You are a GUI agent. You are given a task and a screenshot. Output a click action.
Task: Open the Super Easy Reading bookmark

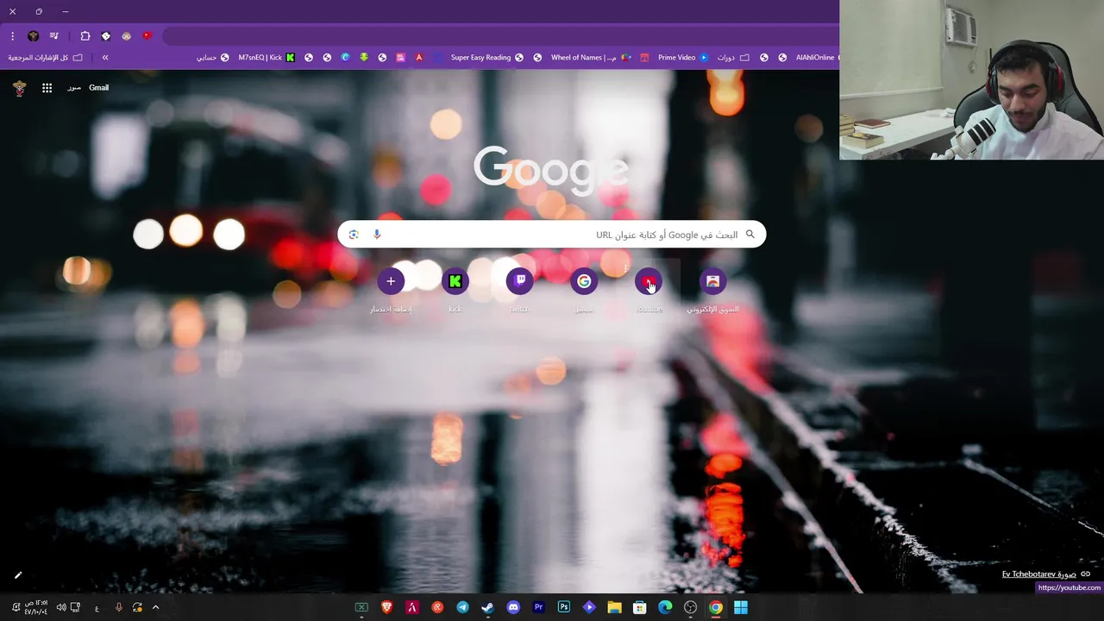(486, 58)
